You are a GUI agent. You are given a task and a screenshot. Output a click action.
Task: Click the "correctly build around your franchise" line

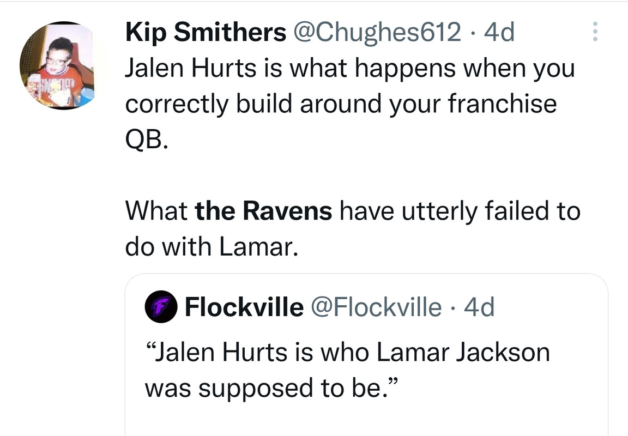341,105
